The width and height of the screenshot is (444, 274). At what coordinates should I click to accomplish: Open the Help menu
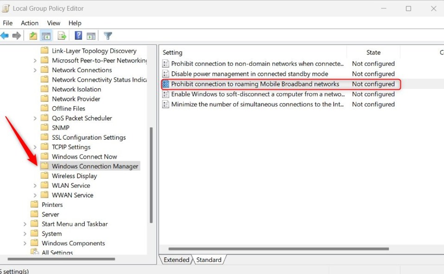pos(75,23)
